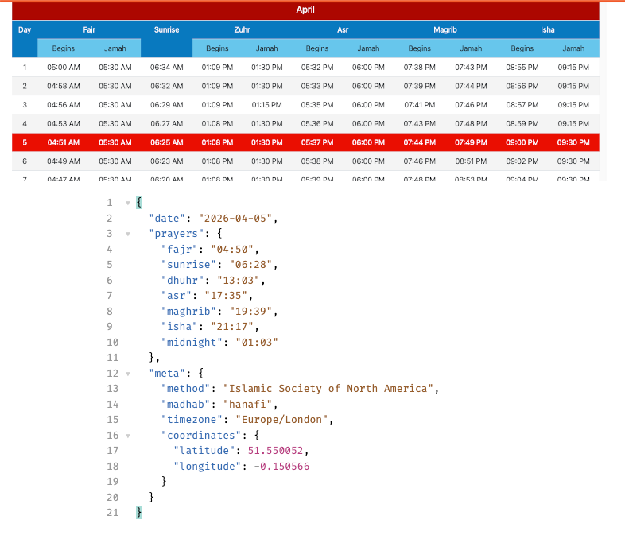Click the "maghrib" value "19:39"

coord(250,311)
